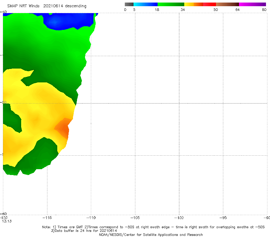This screenshot has width=270, height=237.
Task: Click the gray segment of the color bar
Action: (129, 4)
